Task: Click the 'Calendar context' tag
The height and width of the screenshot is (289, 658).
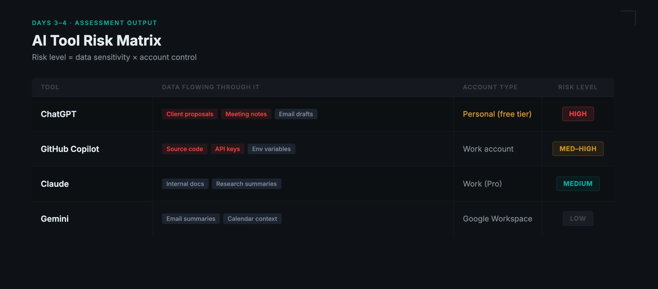Action: coord(252,219)
